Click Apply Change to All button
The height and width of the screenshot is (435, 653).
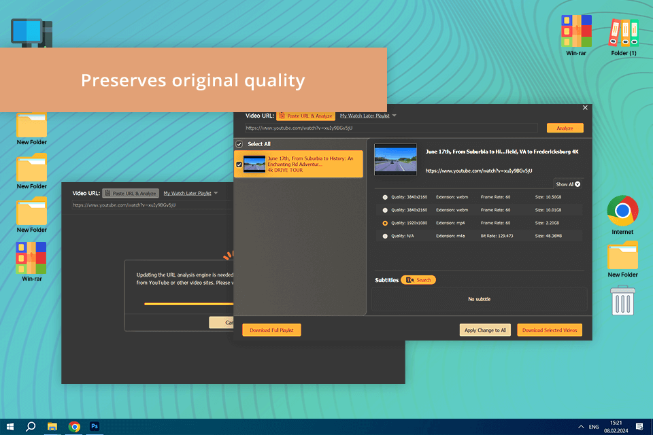click(x=485, y=330)
